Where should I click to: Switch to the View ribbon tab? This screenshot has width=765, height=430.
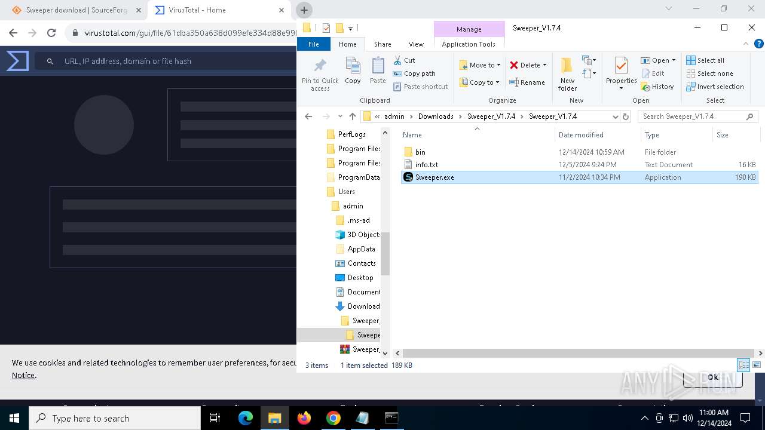click(416, 44)
